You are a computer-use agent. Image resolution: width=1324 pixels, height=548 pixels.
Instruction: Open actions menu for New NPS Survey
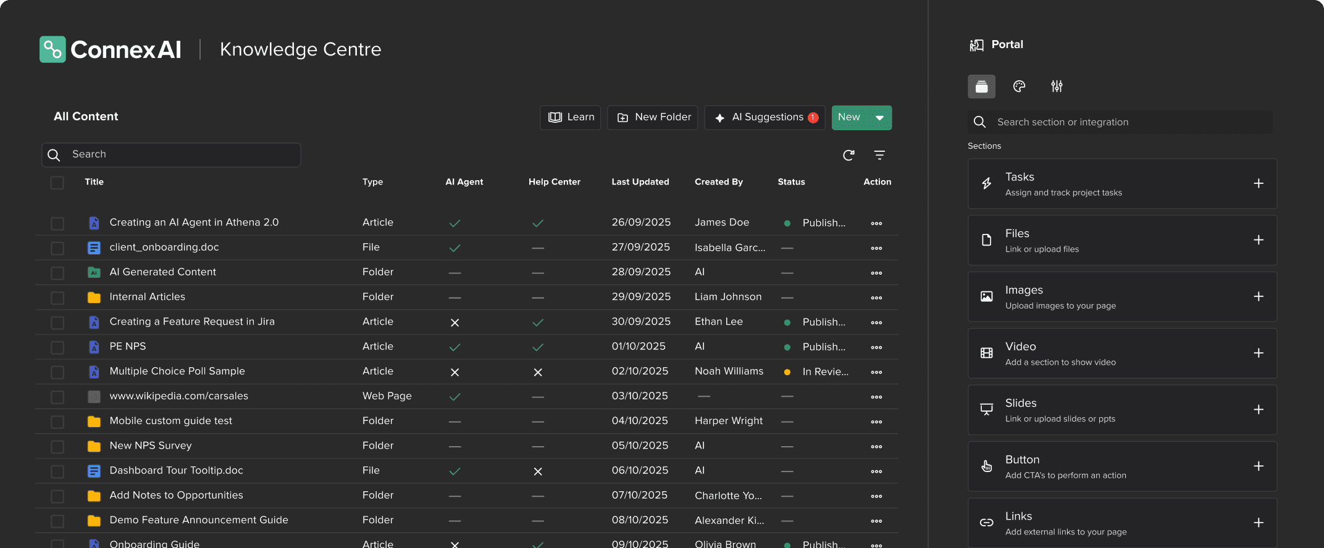tap(876, 446)
